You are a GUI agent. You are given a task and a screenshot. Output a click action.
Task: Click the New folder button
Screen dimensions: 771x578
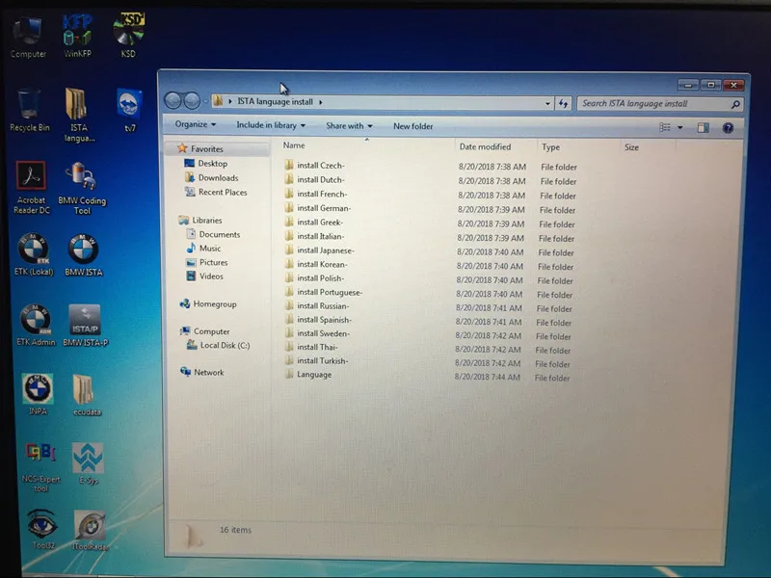pos(413,126)
